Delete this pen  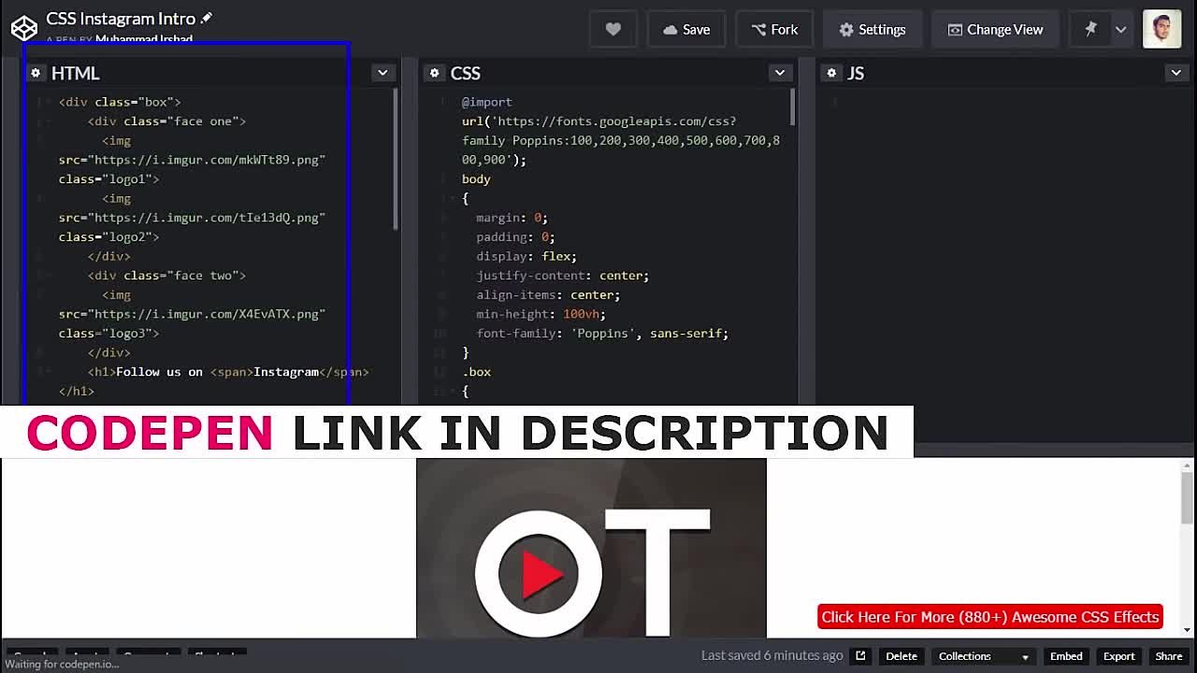tap(901, 656)
